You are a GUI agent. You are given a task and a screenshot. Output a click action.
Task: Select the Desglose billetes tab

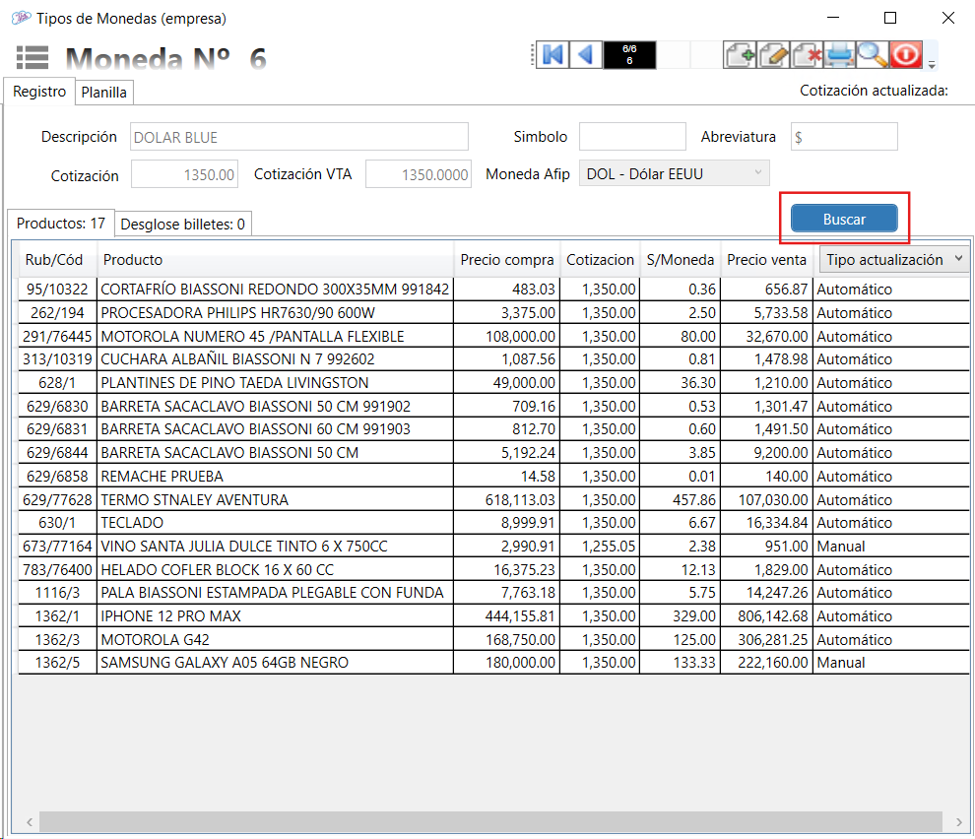click(183, 224)
